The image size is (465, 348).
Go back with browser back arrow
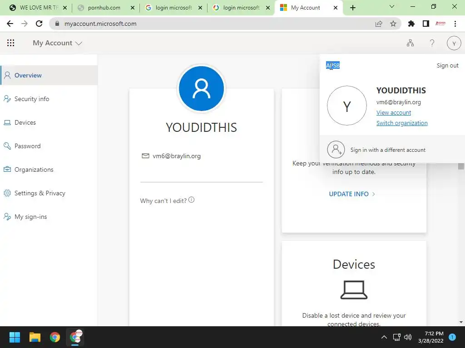click(10, 24)
